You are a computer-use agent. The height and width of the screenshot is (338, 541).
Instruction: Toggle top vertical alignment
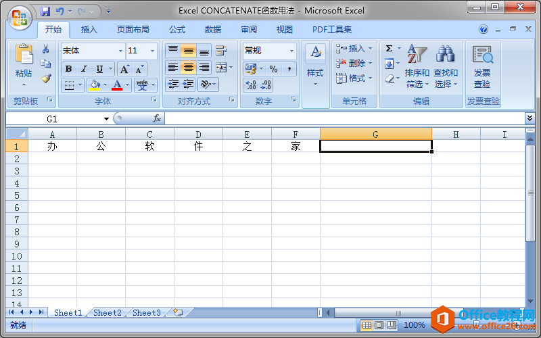click(173, 51)
